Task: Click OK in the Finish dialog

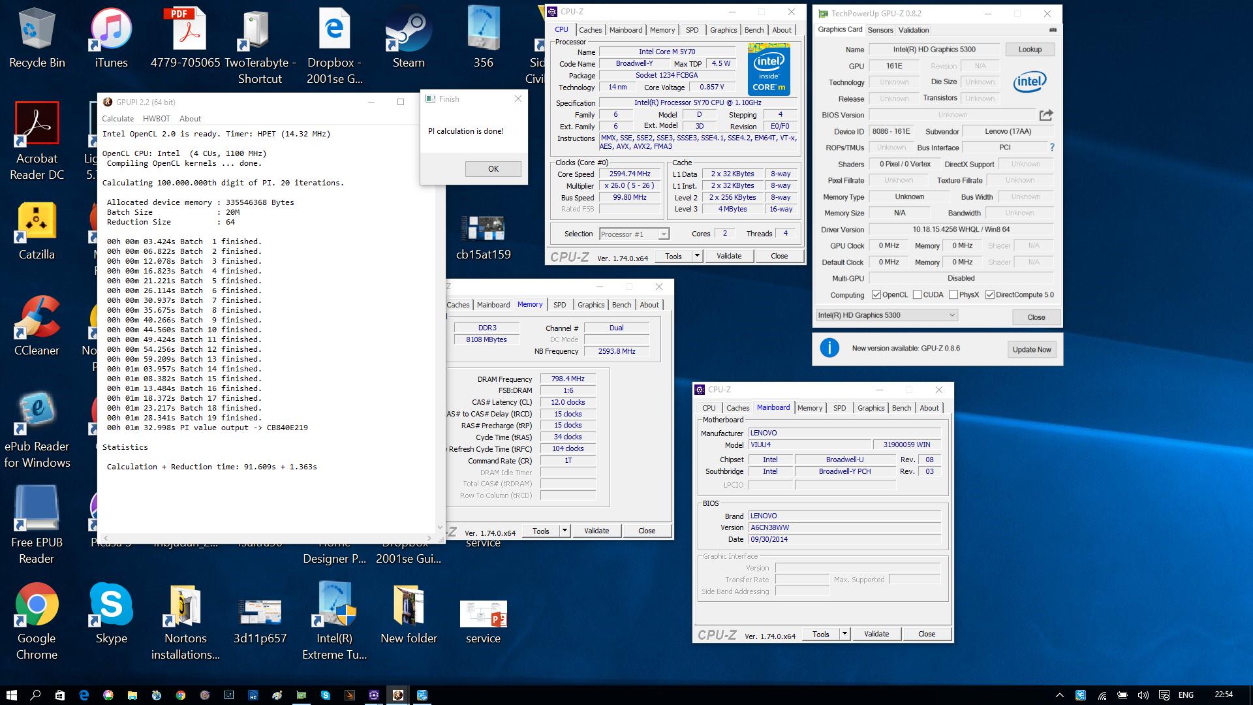Action: pos(493,169)
